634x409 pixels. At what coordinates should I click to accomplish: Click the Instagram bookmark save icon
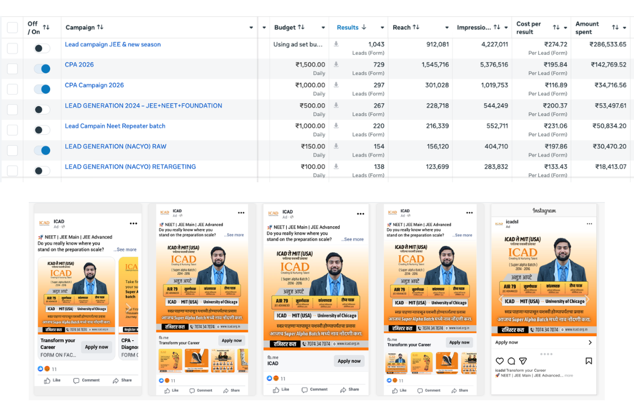click(x=588, y=361)
